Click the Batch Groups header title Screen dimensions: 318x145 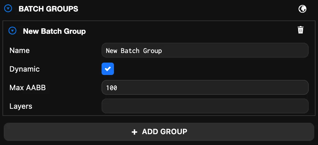tap(48, 9)
